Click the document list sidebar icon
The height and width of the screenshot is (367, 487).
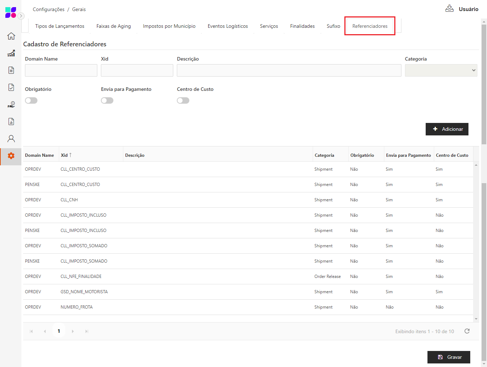coord(11,70)
